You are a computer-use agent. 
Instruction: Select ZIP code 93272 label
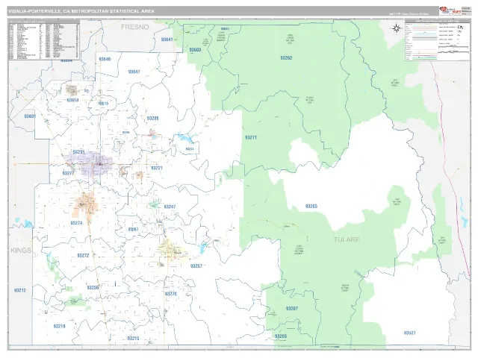pyautogui.click(x=83, y=255)
